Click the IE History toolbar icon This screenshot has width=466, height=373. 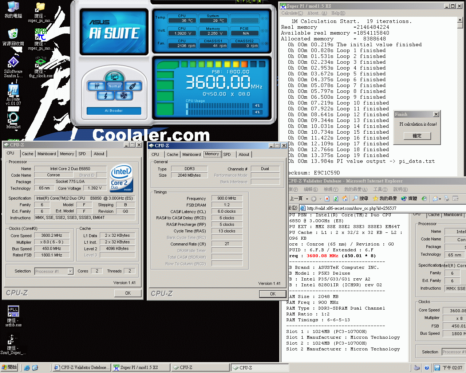click(424, 199)
